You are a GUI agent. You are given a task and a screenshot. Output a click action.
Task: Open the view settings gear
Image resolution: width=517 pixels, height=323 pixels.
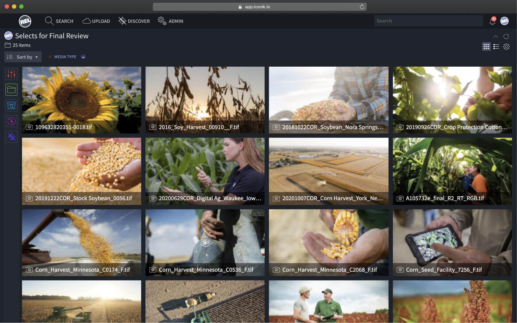506,47
